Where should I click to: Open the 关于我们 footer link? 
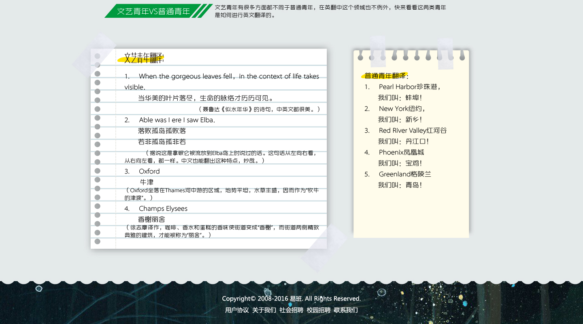[x=264, y=310]
